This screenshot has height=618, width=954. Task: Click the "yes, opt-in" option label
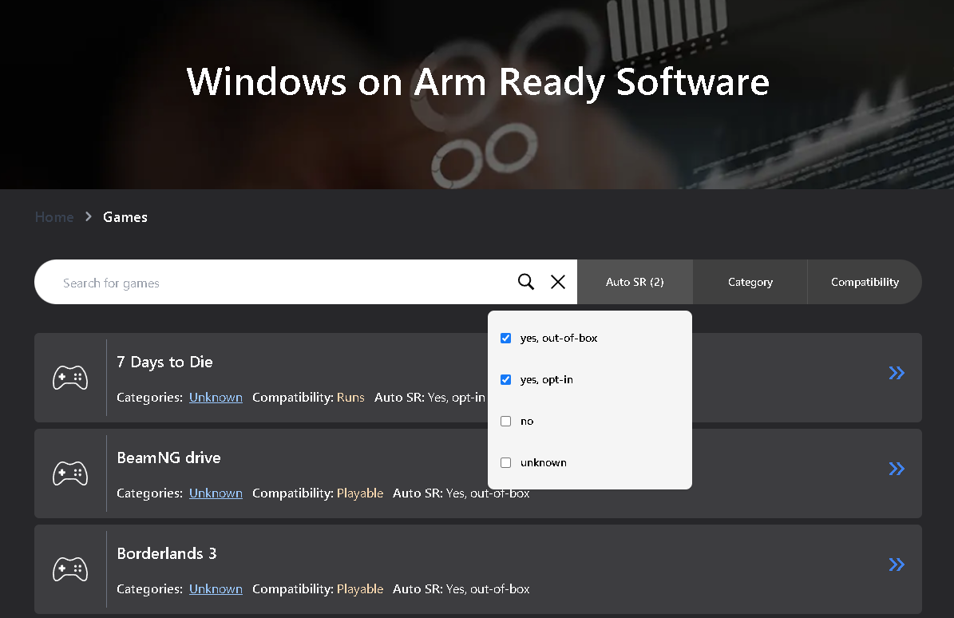(x=546, y=379)
